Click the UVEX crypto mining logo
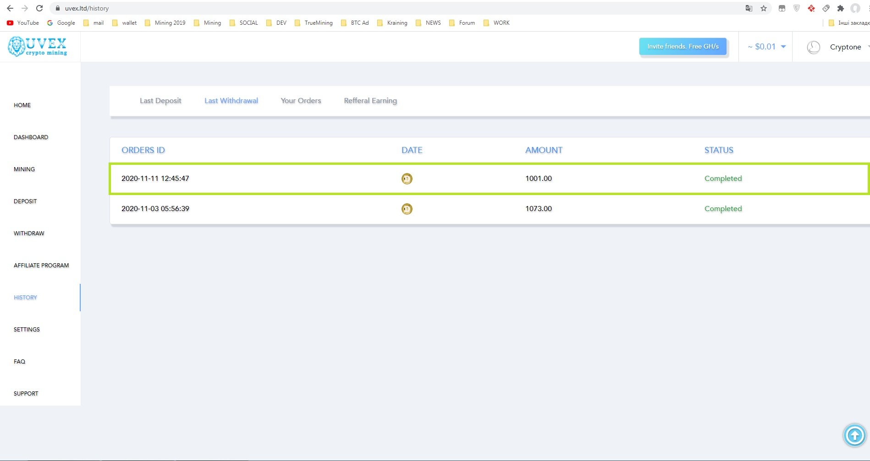This screenshot has height=461, width=870. pos(38,47)
